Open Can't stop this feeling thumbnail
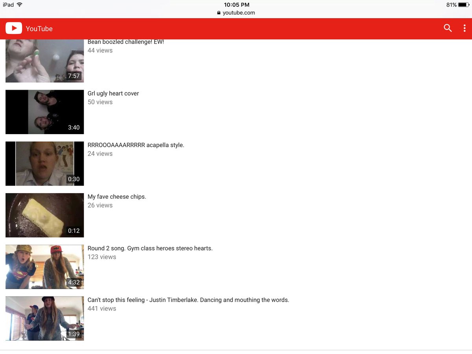Screen dimensions: 472x354 (x=44, y=318)
